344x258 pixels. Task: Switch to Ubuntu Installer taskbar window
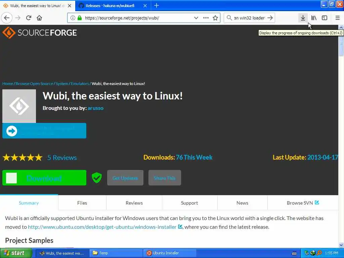click(x=170, y=253)
